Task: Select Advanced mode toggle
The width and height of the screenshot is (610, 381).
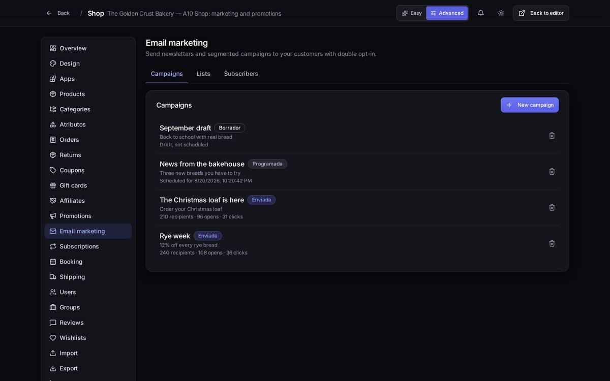Action: click(x=447, y=13)
